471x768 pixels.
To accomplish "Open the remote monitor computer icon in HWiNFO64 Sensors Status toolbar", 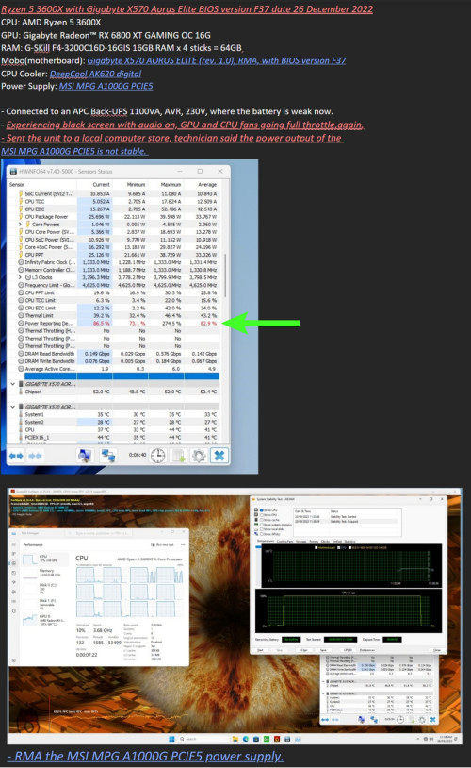I will click(x=85, y=456).
